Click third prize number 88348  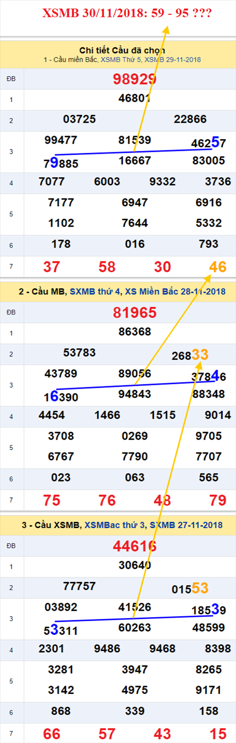click(209, 394)
